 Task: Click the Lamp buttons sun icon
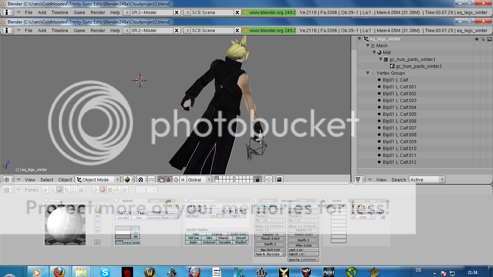click(x=96, y=190)
